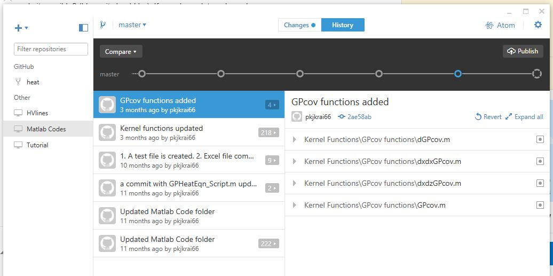Image resolution: width=553 pixels, height=276 pixels.
Task: Select the highlighted blue commit timeline node
Action: pos(458,74)
